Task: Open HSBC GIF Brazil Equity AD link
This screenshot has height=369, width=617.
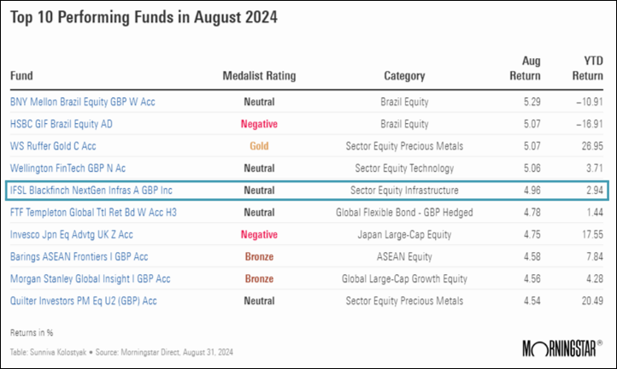Action: pos(62,124)
